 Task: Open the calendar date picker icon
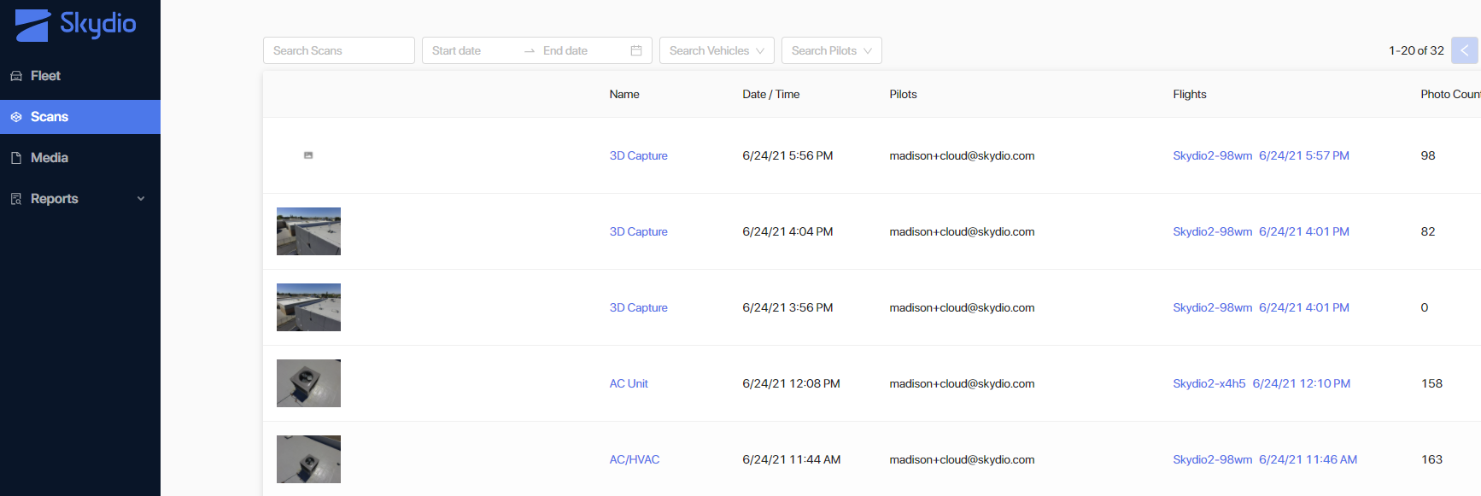[636, 50]
